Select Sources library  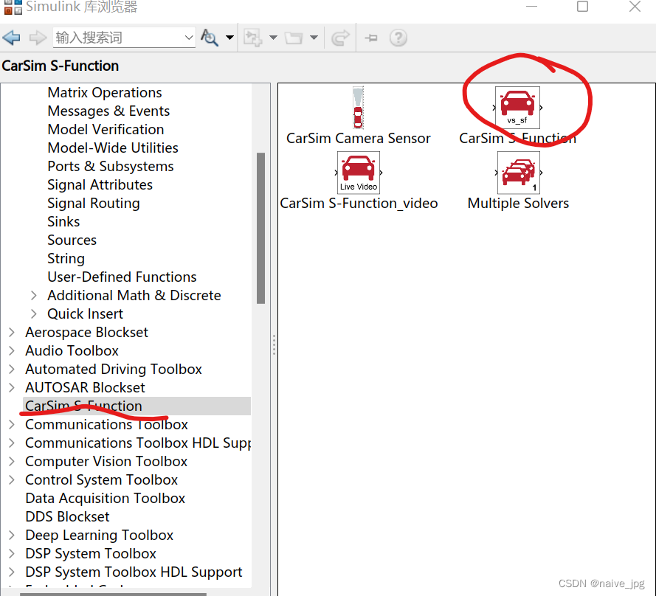[x=72, y=240]
